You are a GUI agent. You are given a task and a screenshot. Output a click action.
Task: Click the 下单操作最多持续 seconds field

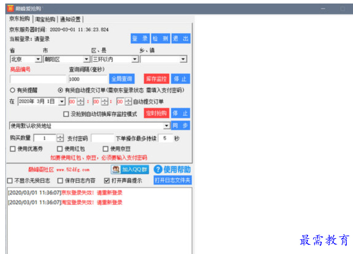click(165, 138)
